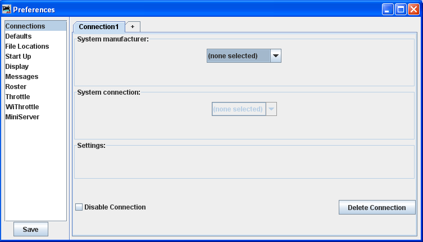Screen dimensions: 423x242
Task: Minimize the Preferences window
Action: point(388,10)
